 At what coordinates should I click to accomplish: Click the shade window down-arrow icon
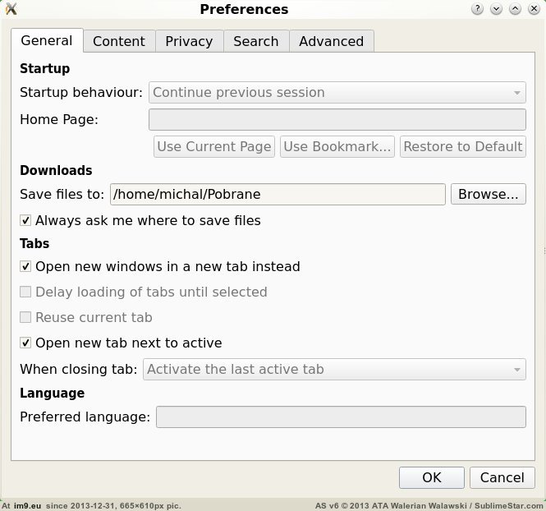496,9
